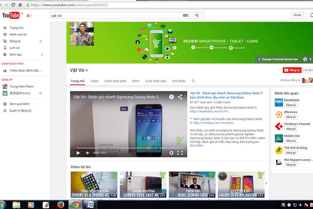This screenshot has width=313, height=209.
Task: Mute the video with the speaker icon
Action: click(x=87, y=153)
